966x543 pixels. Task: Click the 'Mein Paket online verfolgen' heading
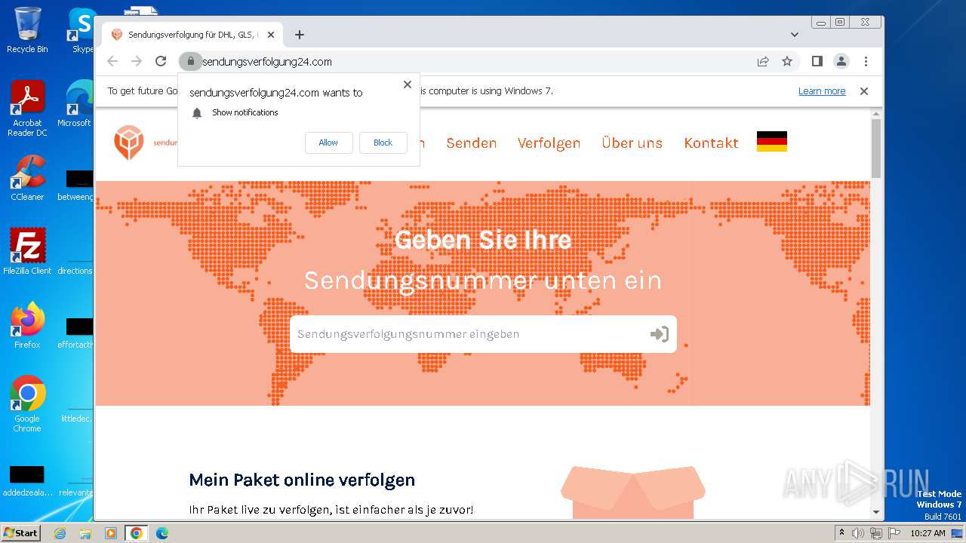tap(302, 480)
